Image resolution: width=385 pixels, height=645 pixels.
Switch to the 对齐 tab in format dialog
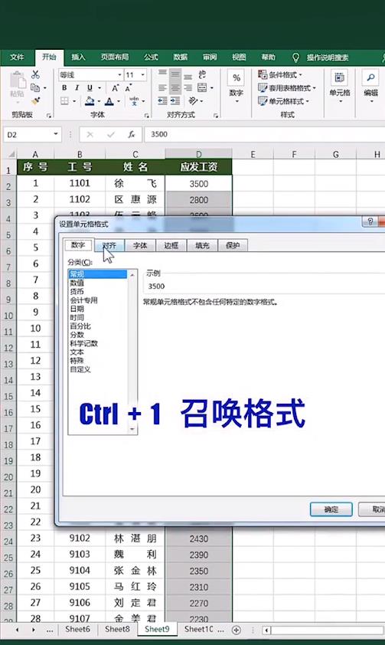[x=109, y=246]
